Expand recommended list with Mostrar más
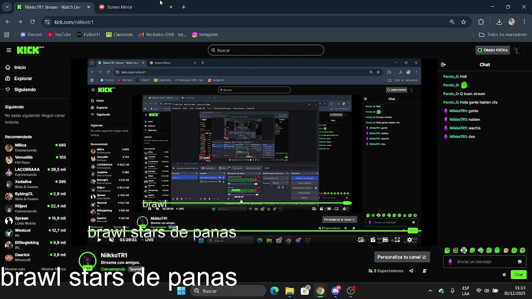Image resolution: width=532 pixels, height=299 pixels. click(15, 269)
